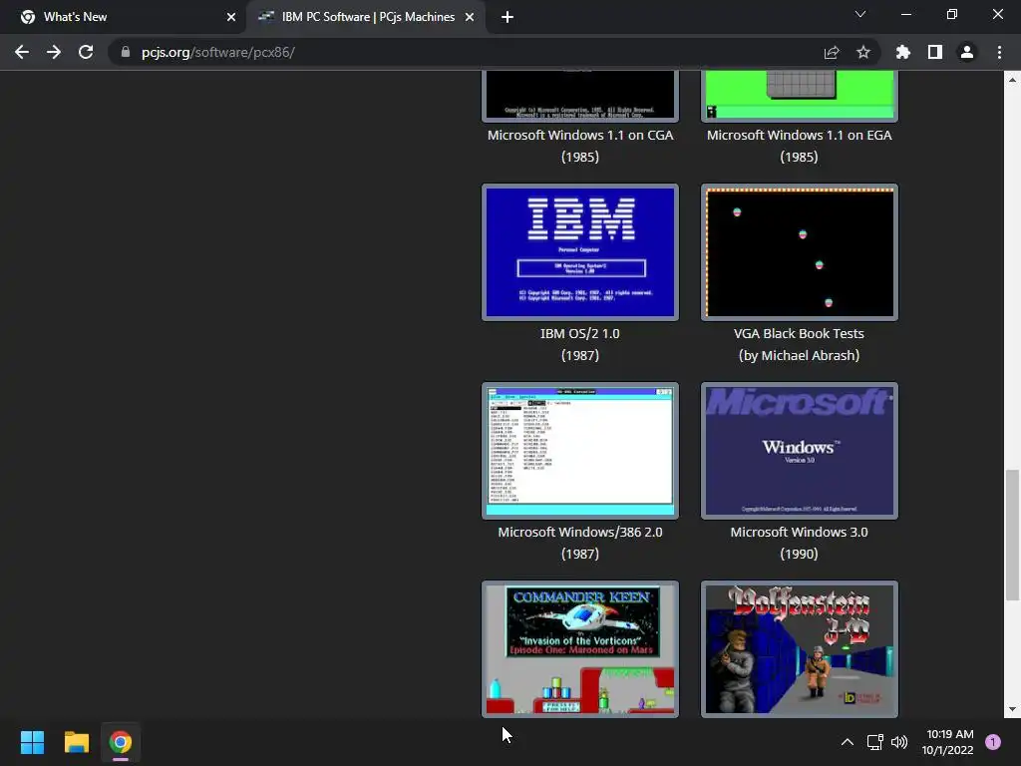The width and height of the screenshot is (1021, 766).
Task: Open the notification badge showing 1
Action: pos(993,742)
